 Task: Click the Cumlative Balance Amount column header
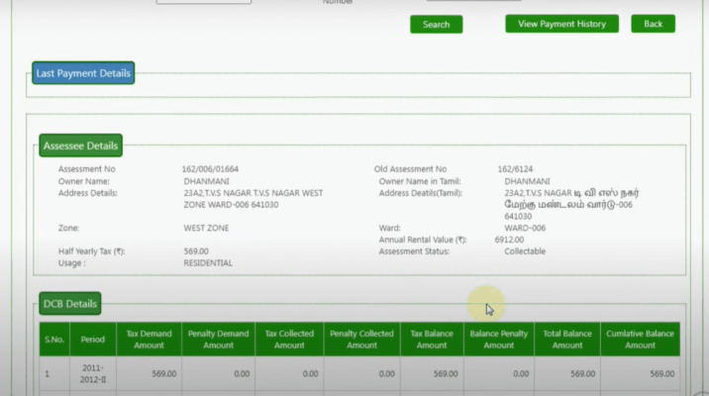641,339
